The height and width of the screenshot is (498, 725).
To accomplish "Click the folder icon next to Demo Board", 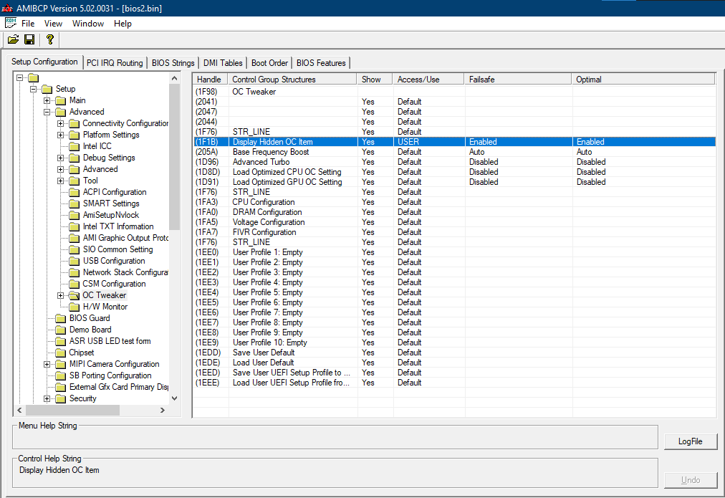I will pyautogui.click(x=61, y=330).
